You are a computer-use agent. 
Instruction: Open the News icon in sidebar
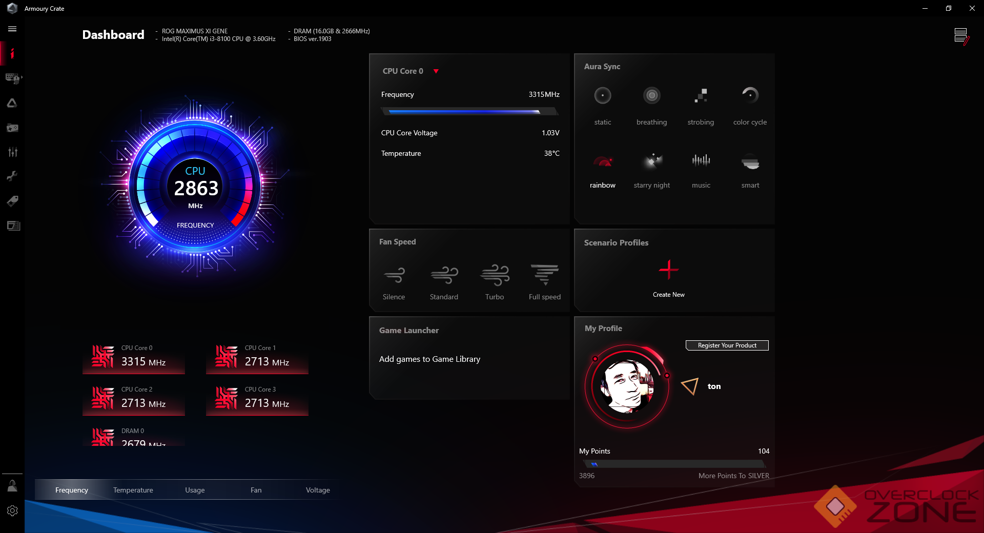coord(12,226)
